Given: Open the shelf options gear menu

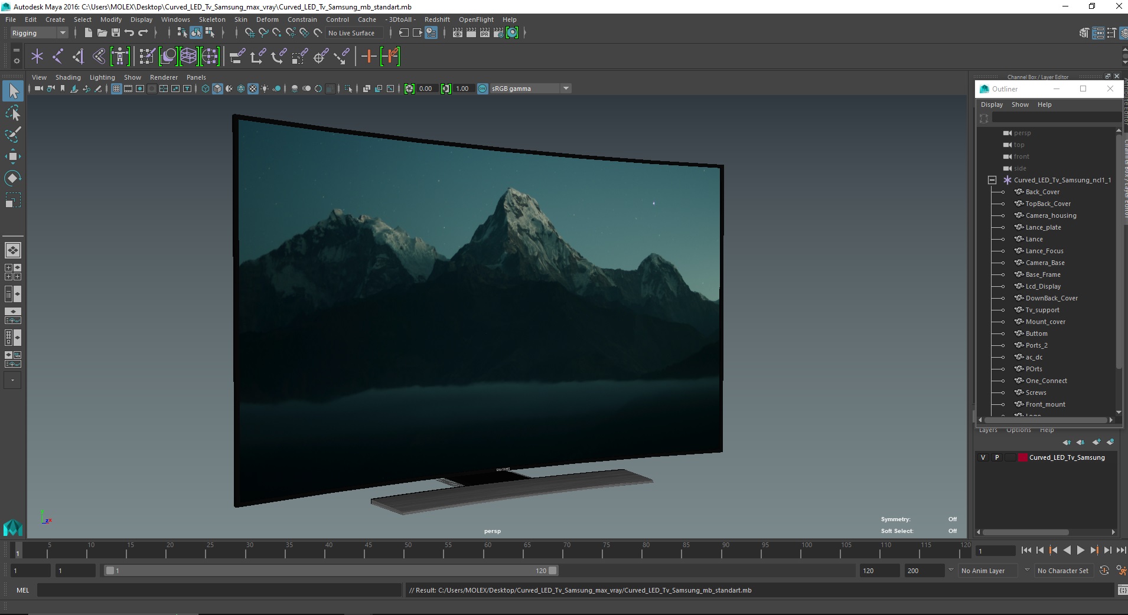Looking at the screenshot, I should (17, 61).
